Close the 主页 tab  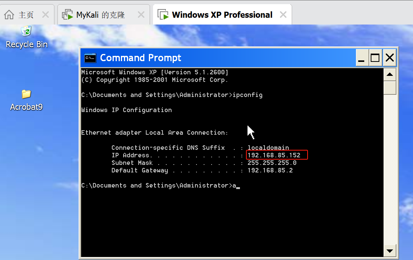point(46,15)
